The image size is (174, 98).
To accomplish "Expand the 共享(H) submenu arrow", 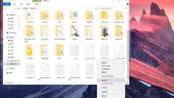I will click(123, 88).
